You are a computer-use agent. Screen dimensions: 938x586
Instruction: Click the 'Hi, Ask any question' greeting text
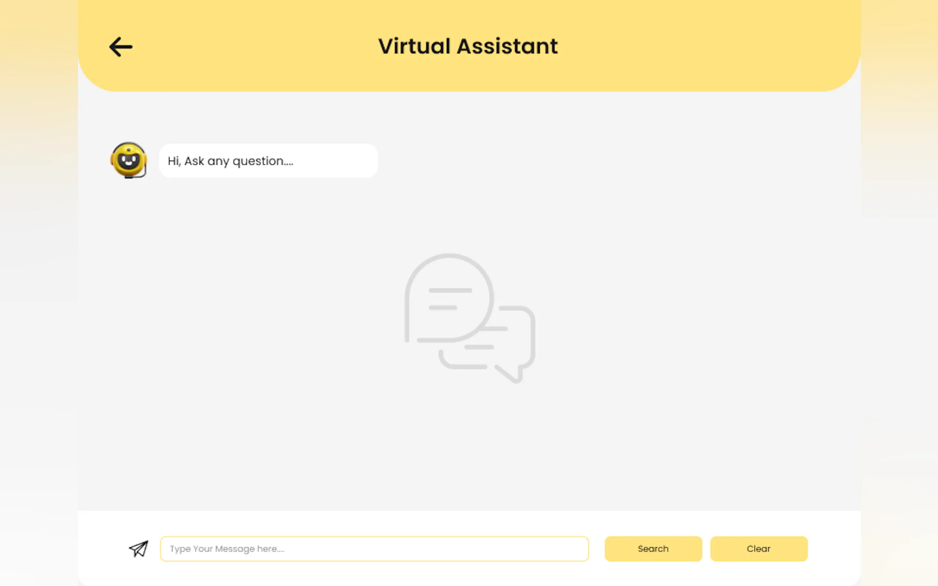(230, 161)
